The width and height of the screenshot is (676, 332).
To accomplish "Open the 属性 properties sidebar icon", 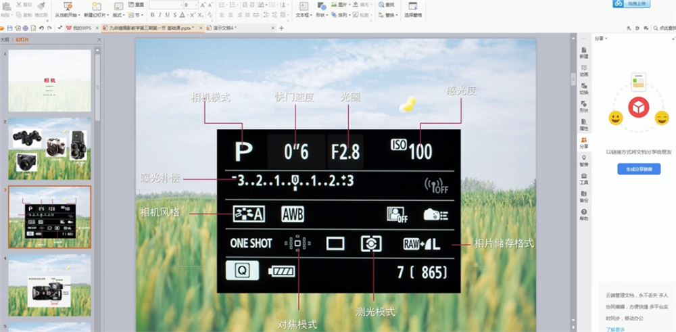I will [x=584, y=125].
